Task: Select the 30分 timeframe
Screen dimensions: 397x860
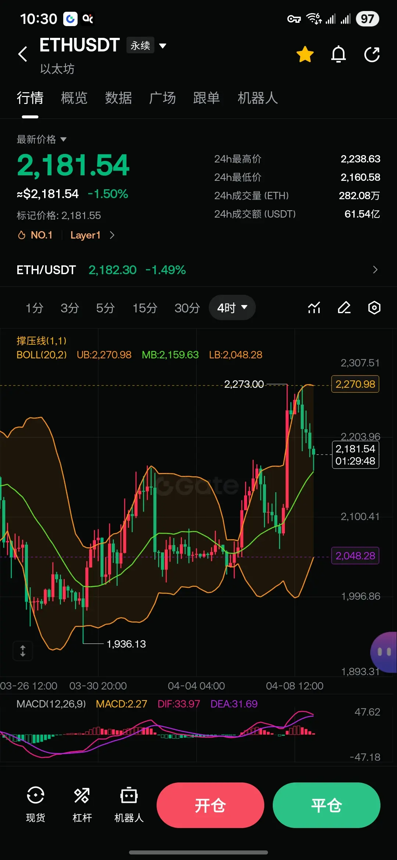Action: click(x=187, y=308)
